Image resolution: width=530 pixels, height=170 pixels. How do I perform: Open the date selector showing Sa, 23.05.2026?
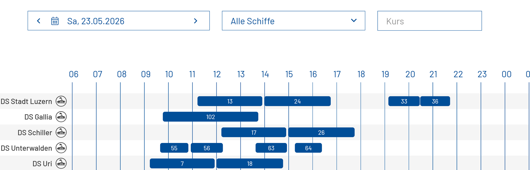coord(96,21)
